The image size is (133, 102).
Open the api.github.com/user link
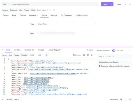[x=41, y=61]
